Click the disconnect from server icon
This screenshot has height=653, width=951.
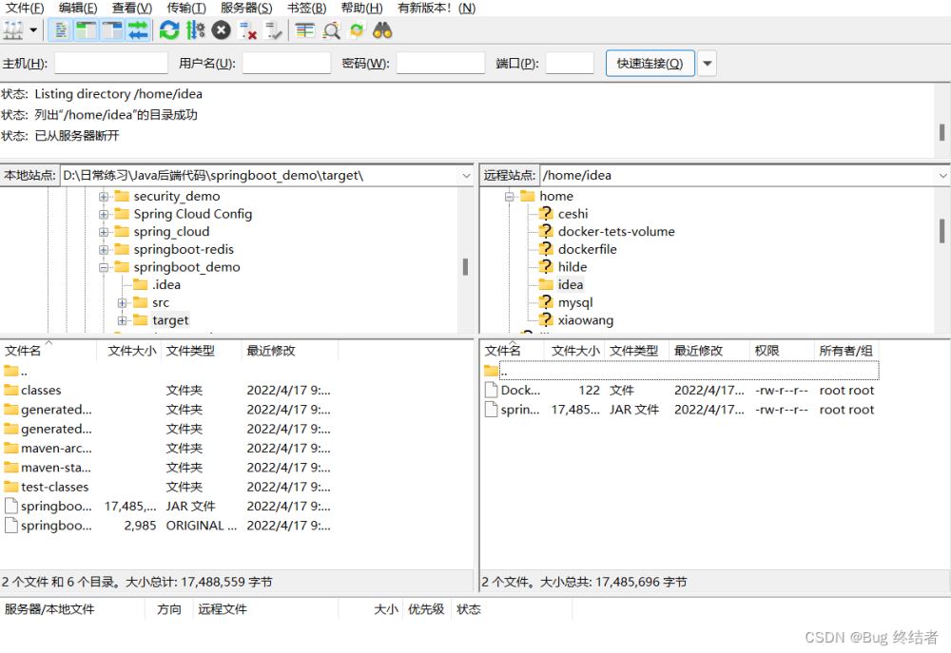(x=248, y=30)
